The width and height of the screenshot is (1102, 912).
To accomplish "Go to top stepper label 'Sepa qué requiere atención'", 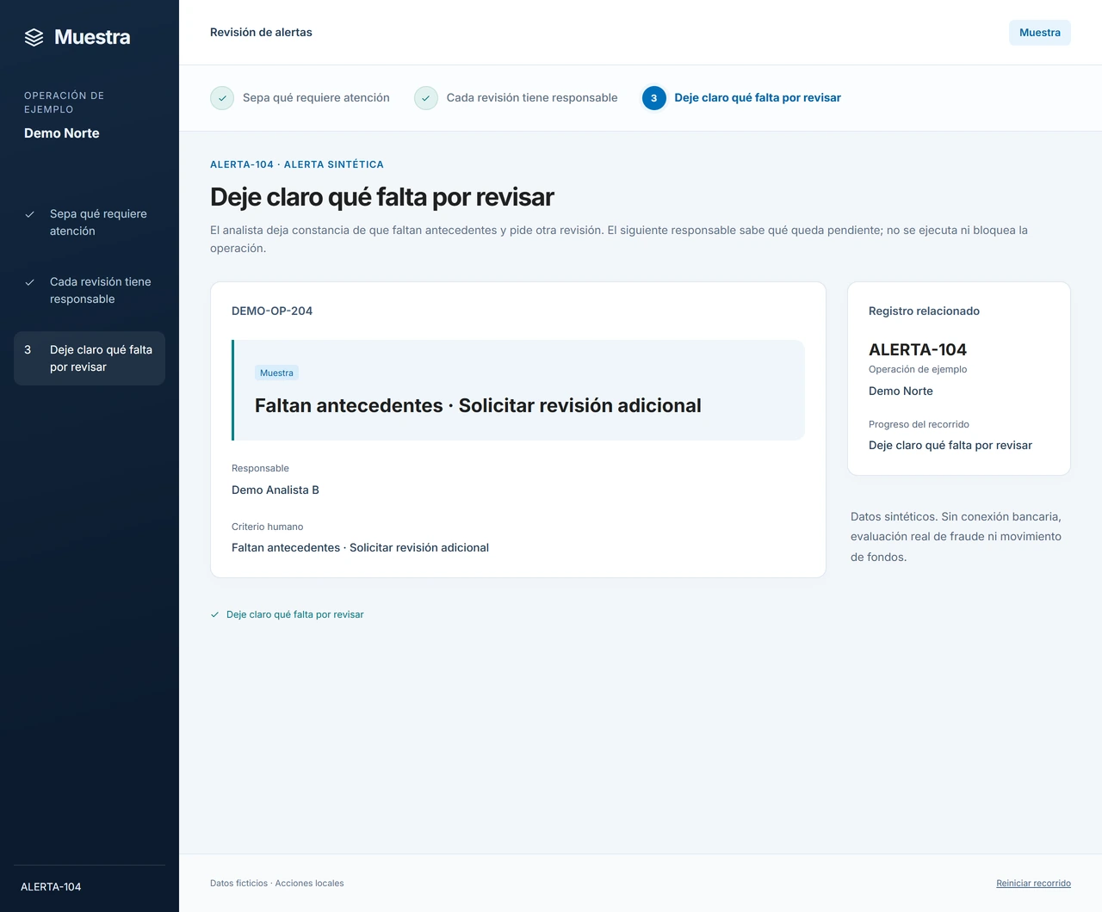I will 316,98.
